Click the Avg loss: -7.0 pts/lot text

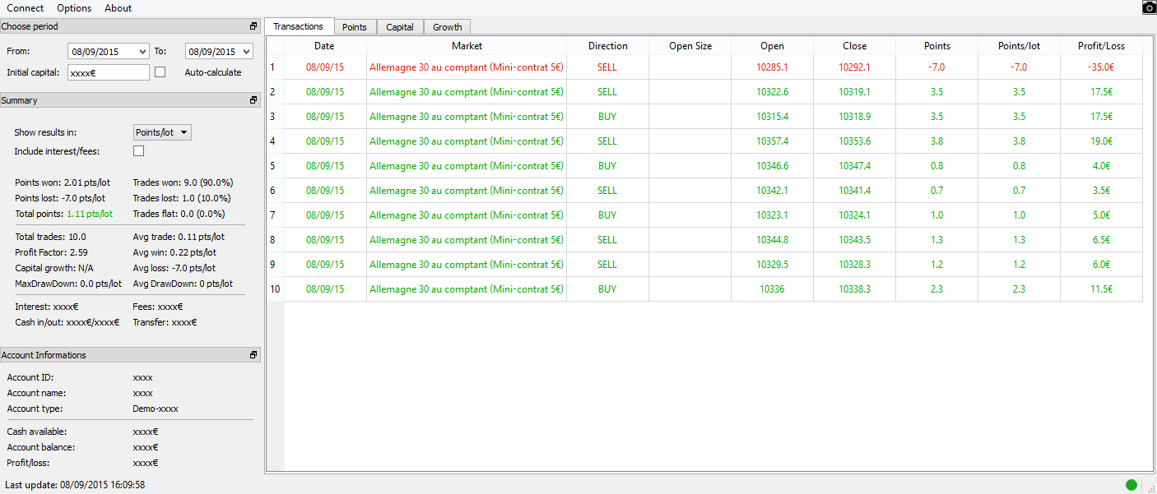click(174, 268)
